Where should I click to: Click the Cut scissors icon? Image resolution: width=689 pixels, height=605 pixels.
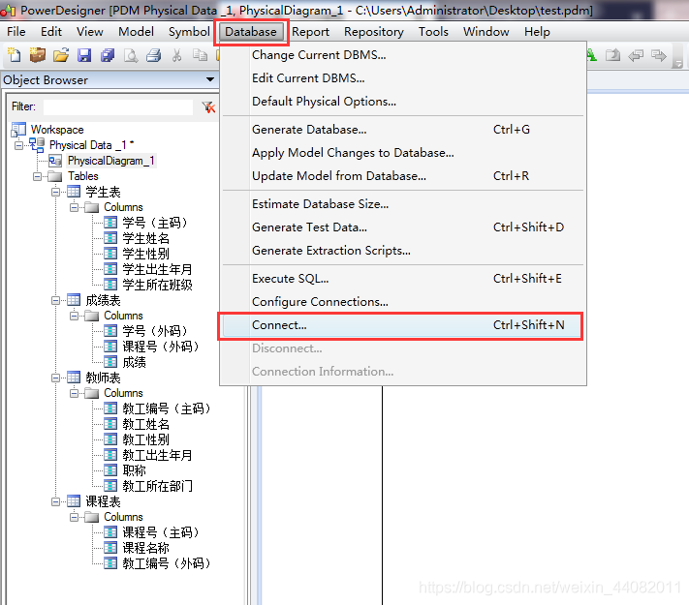click(176, 55)
